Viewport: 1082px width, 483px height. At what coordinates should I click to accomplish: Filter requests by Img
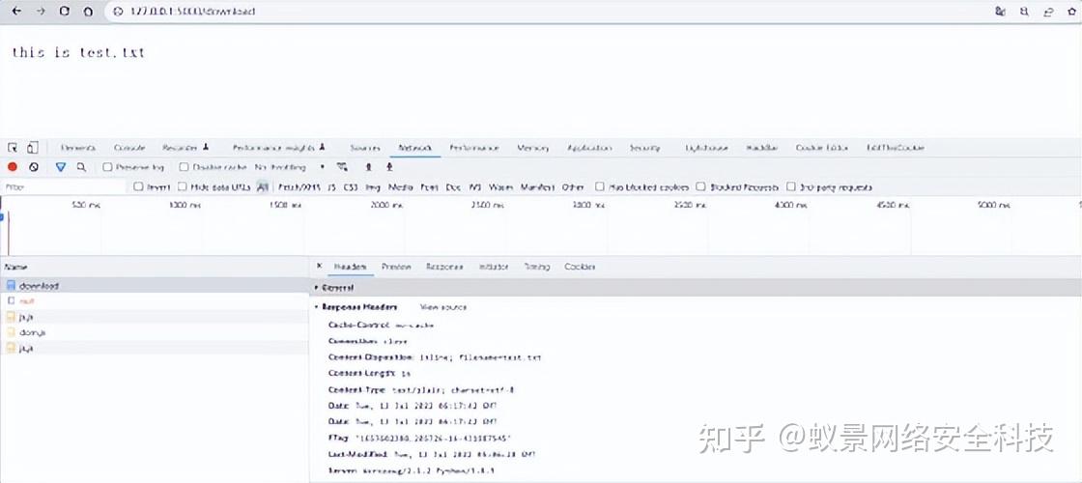[x=373, y=186]
